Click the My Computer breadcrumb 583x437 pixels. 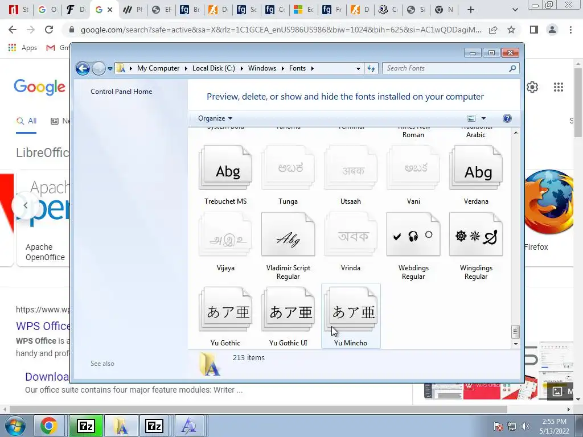point(158,68)
